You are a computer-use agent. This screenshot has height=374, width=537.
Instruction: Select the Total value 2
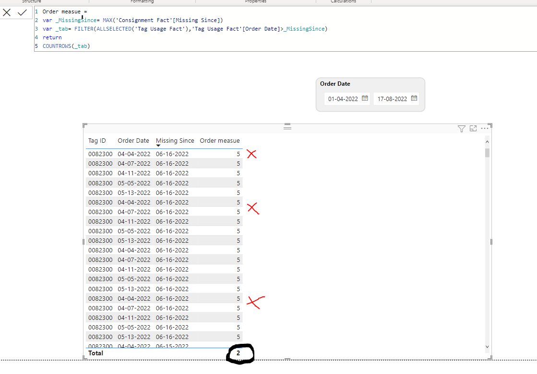click(x=238, y=353)
